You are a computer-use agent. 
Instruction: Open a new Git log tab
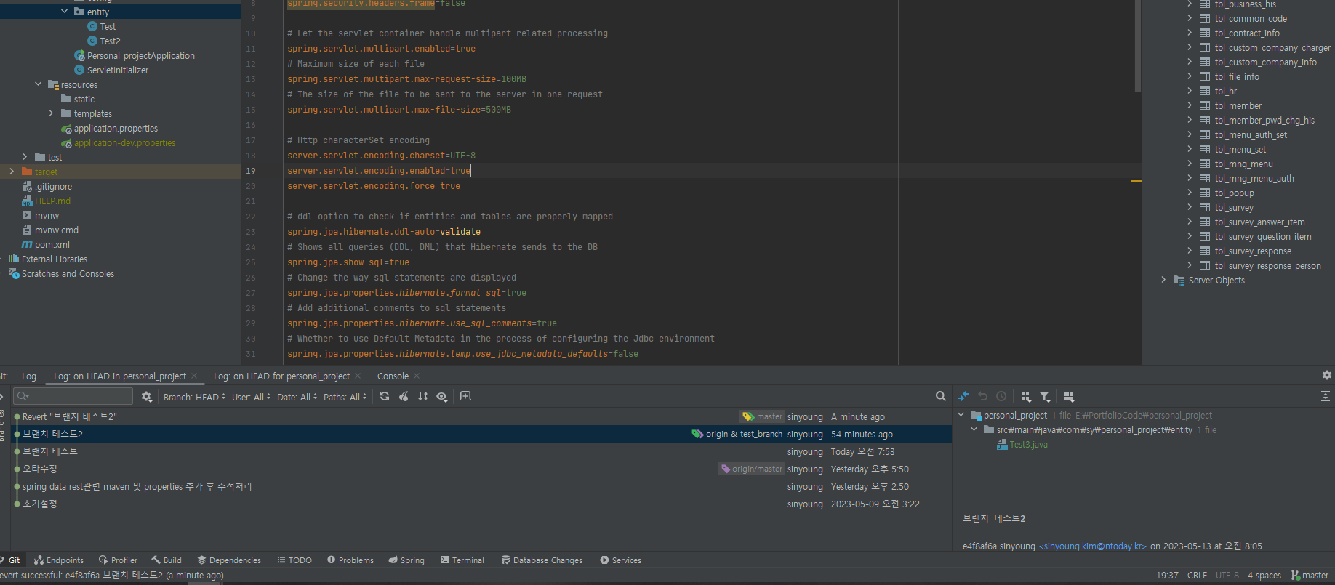465,396
